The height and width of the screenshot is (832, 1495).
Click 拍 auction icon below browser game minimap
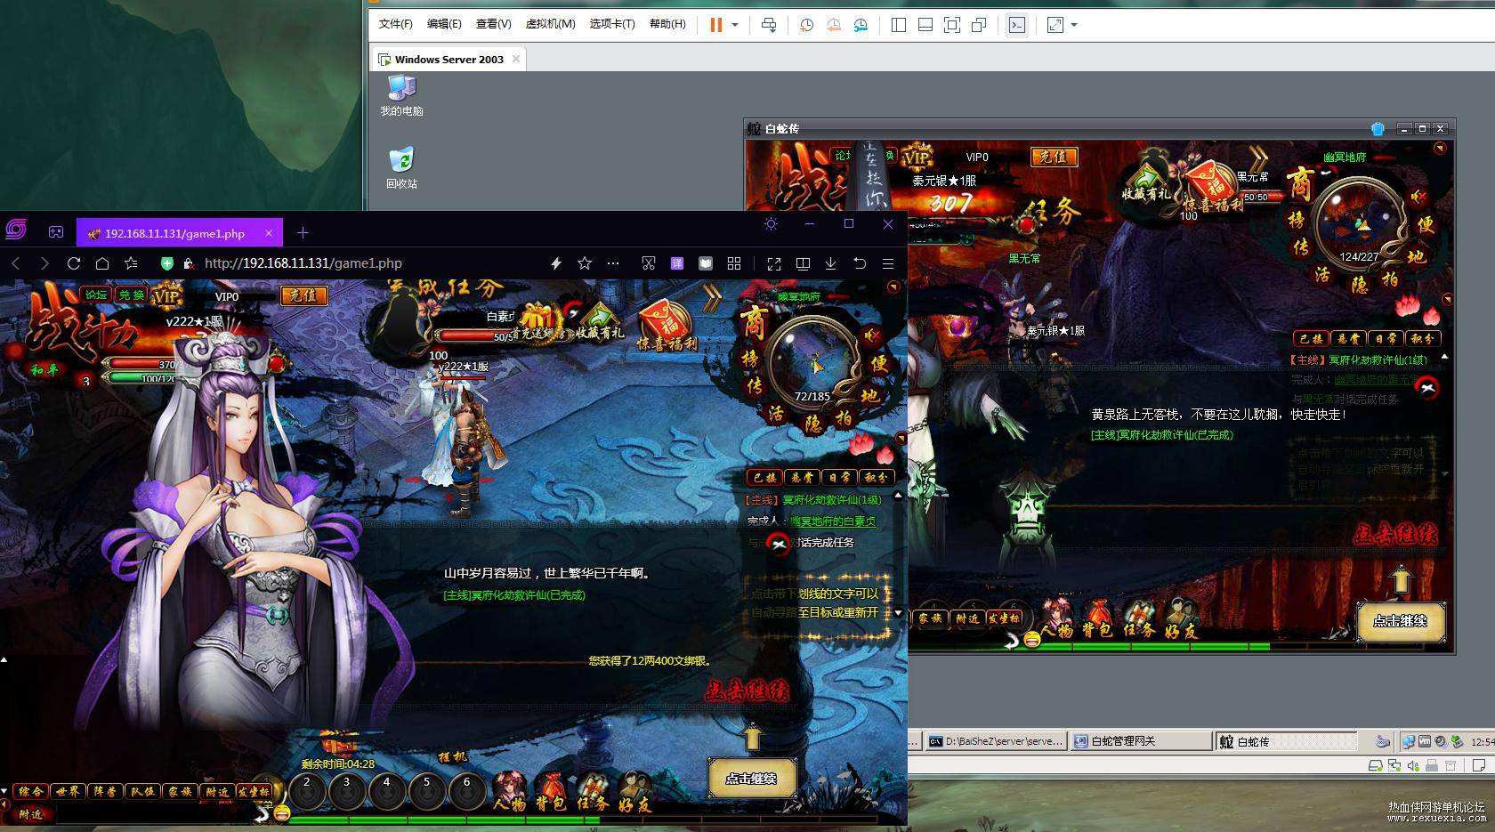coord(843,417)
